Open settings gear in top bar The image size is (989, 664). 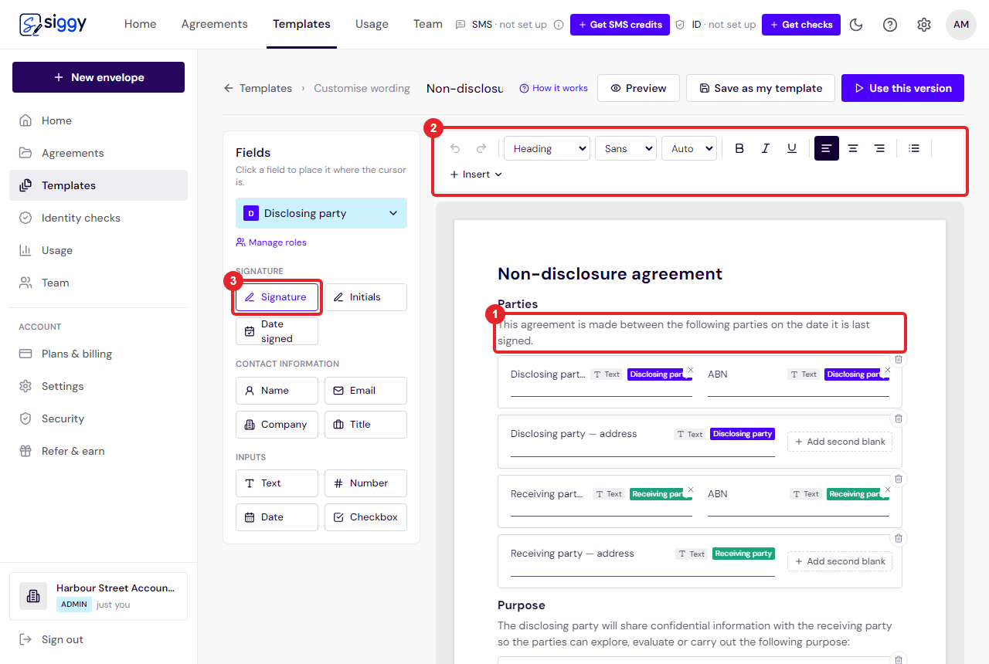924,25
